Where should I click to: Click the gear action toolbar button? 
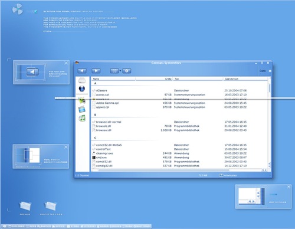(x=127, y=71)
